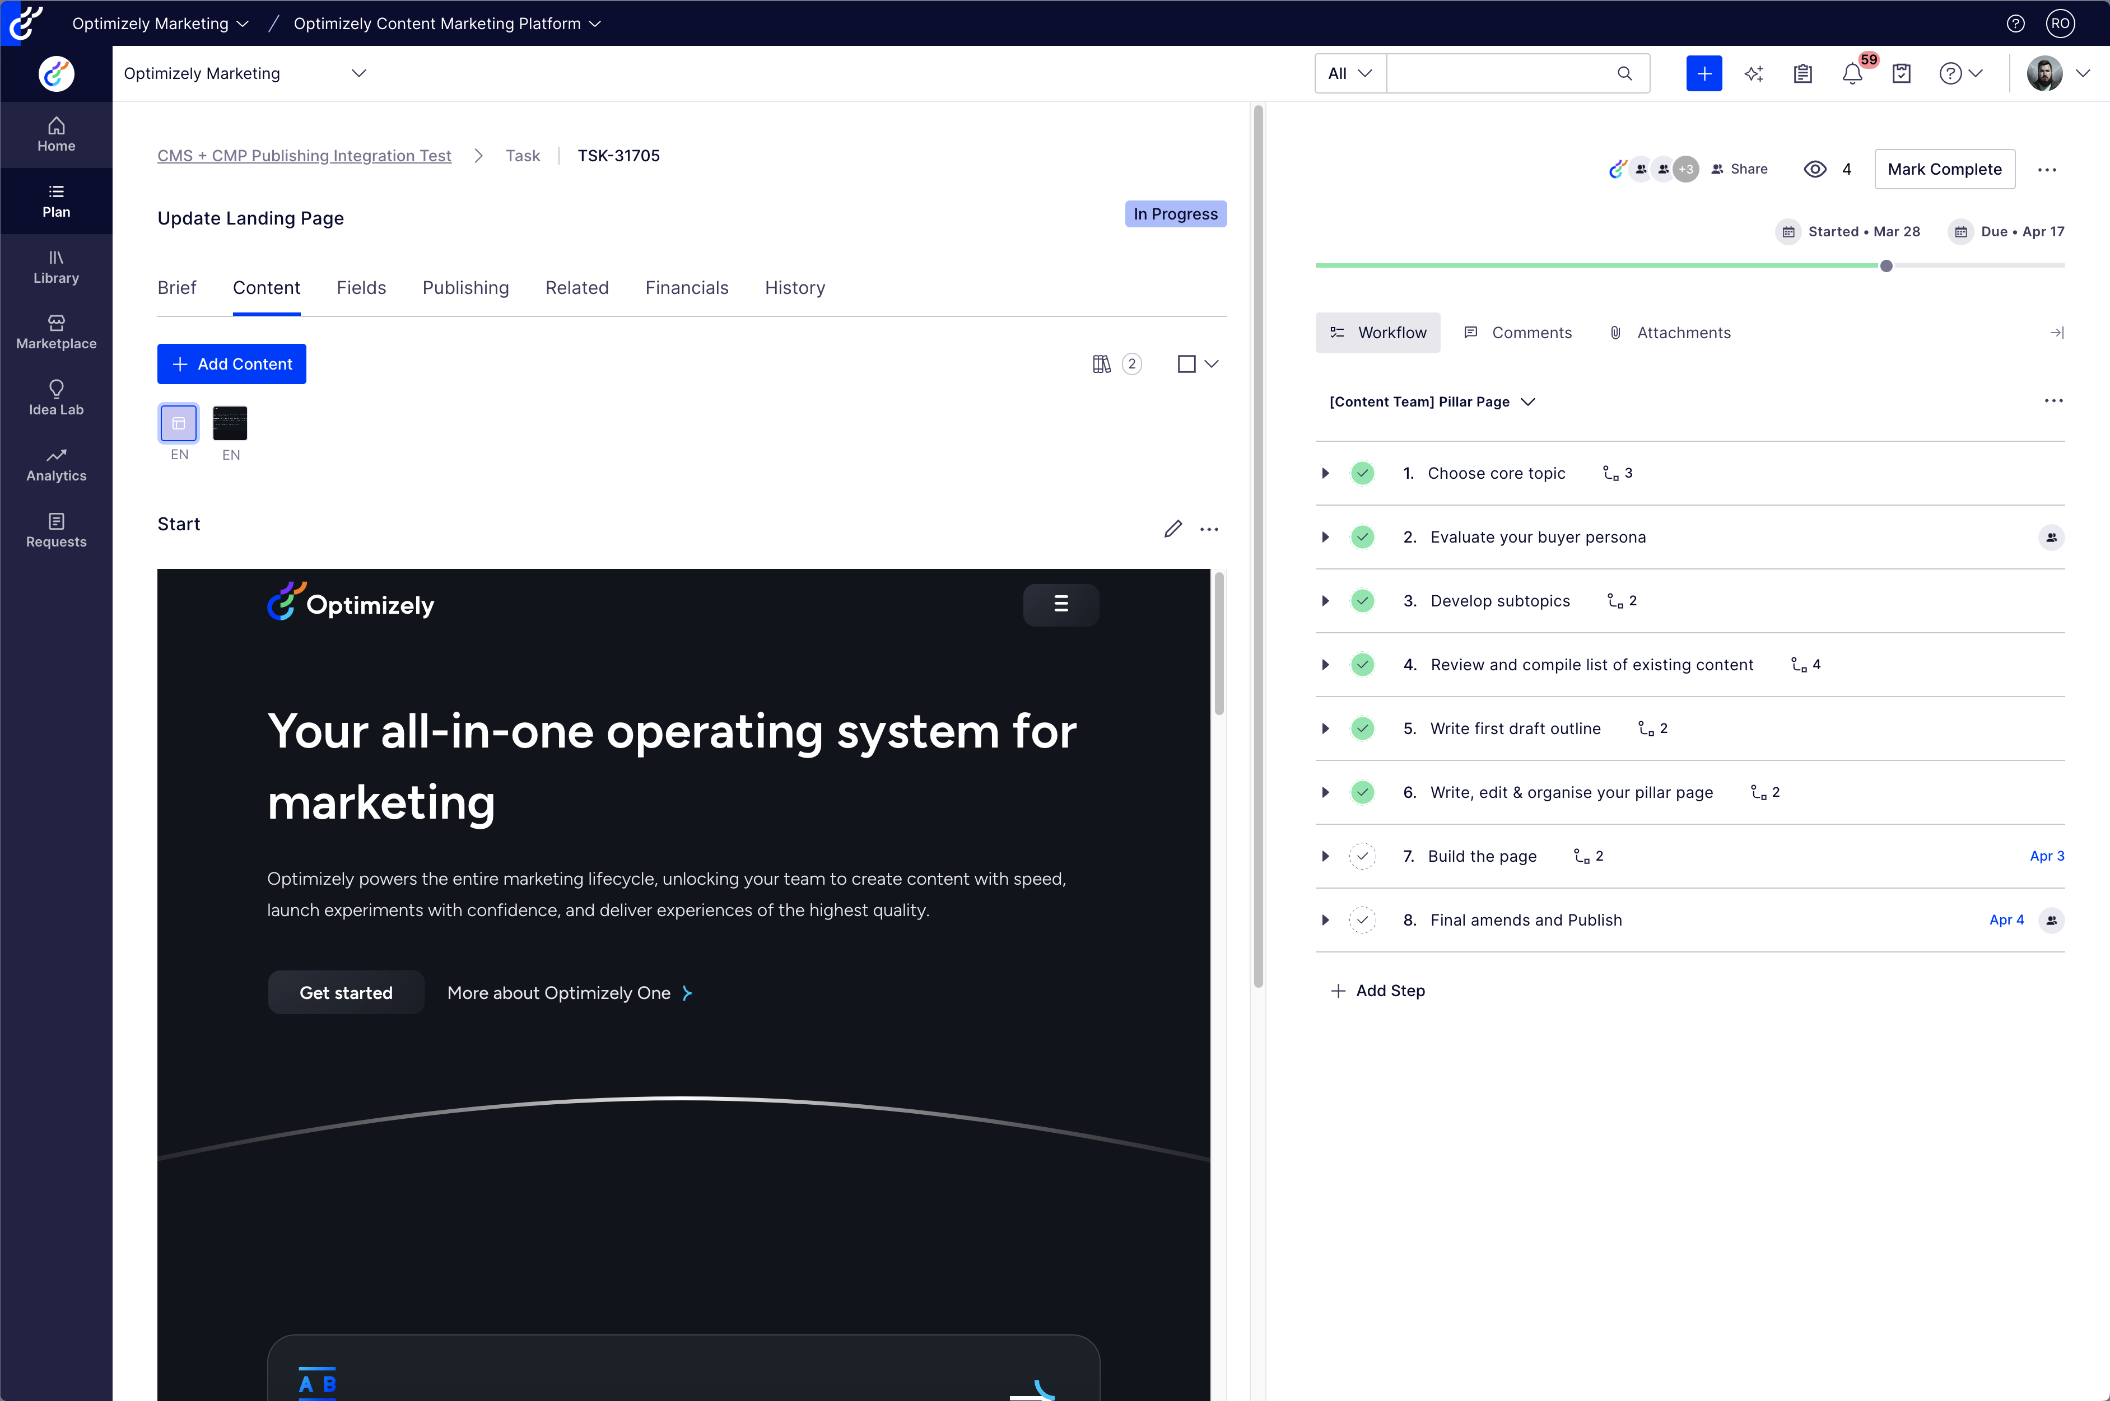Switch to the Brief tab
The image size is (2110, 1401).
(177, 288)
